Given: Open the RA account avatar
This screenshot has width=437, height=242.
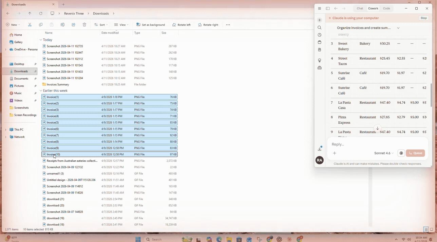Looking at the screenshot, I should tap(319, 160).
